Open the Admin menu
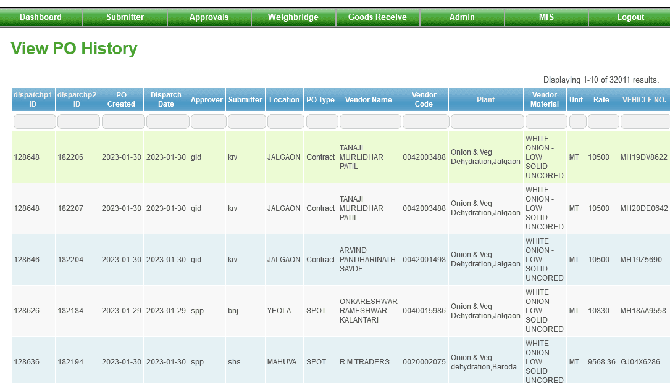This screenshot has width=670, height=383. pos(461,17)
